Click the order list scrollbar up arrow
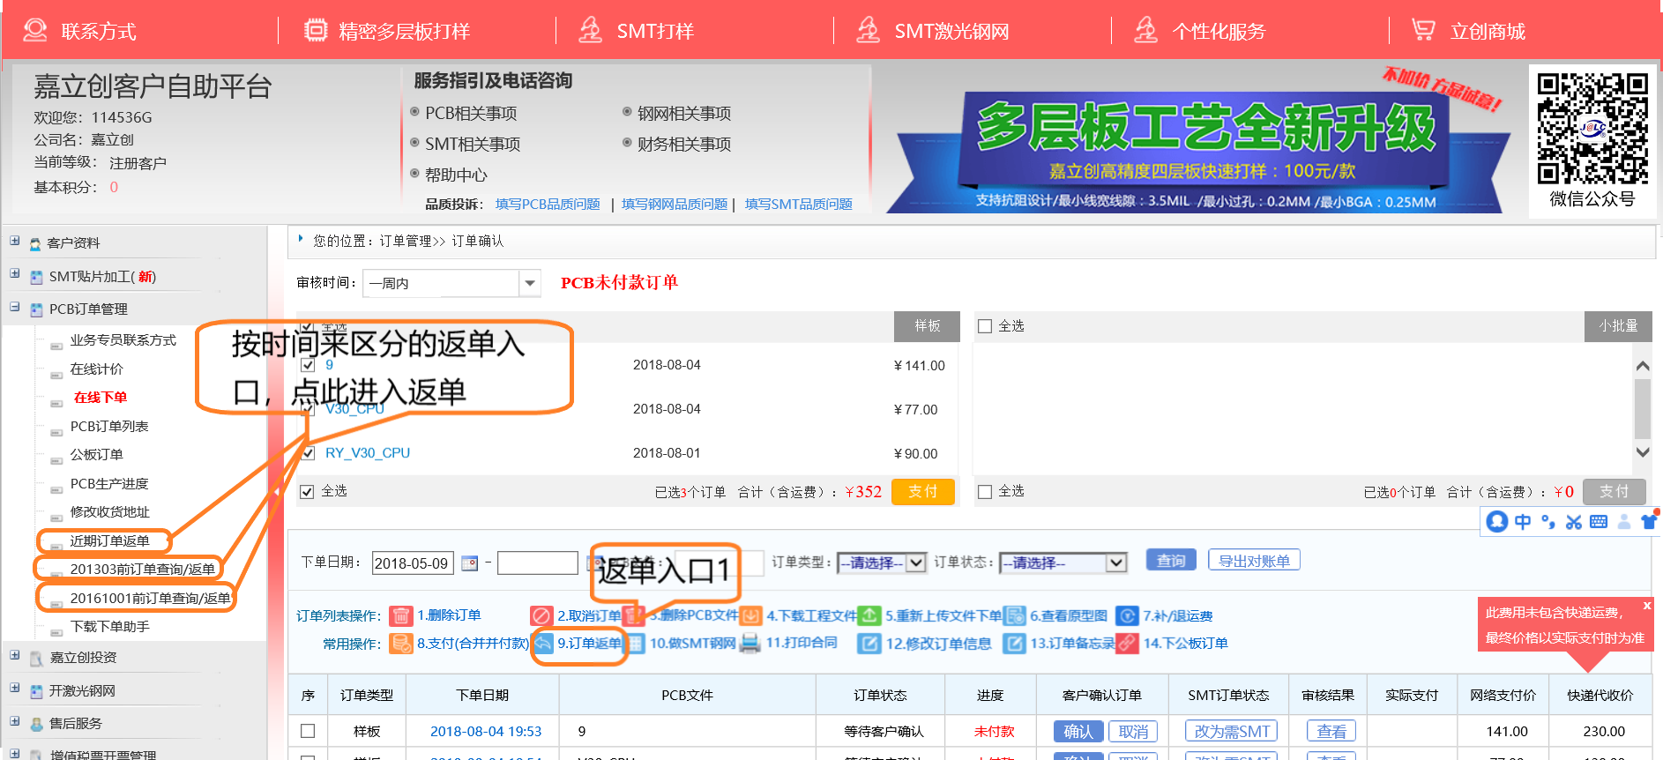The width and height of the screenshot is (1663, 760). pos(1642,365)
